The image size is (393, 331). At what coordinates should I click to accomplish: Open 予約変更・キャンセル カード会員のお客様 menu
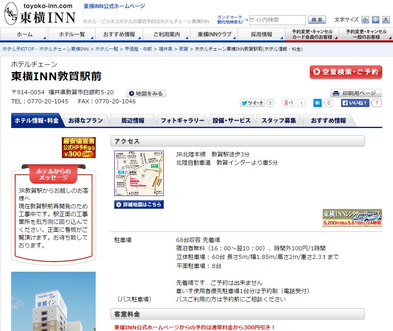[x=312, y=34]
